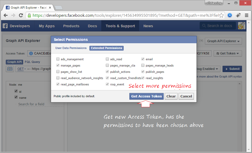252x153 pixels.
Task: Click the page scrollbar up arrow
Action: (x=249, y=23)
